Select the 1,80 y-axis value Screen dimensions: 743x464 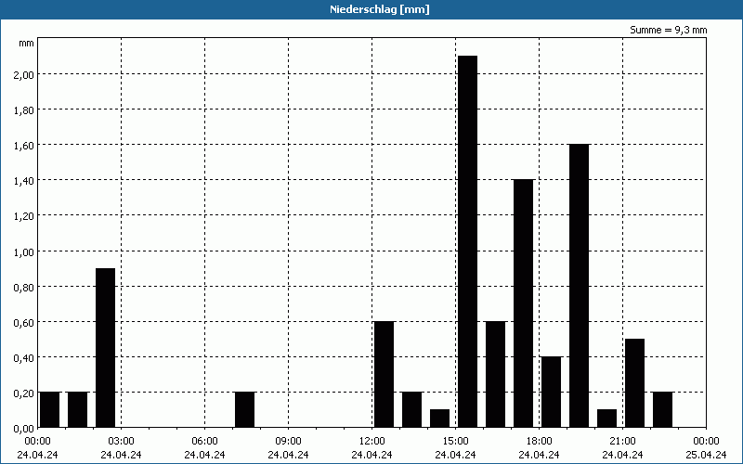(24, 110)
